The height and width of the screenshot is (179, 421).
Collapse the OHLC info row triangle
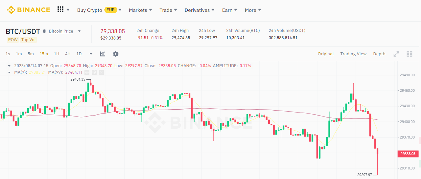[9, 66]
